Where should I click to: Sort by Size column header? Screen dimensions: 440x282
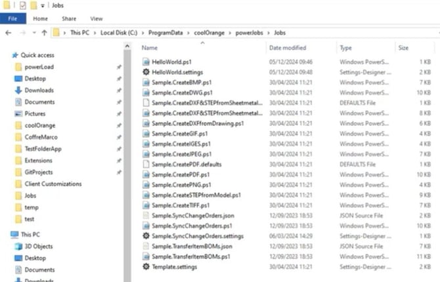pos(403,48)
